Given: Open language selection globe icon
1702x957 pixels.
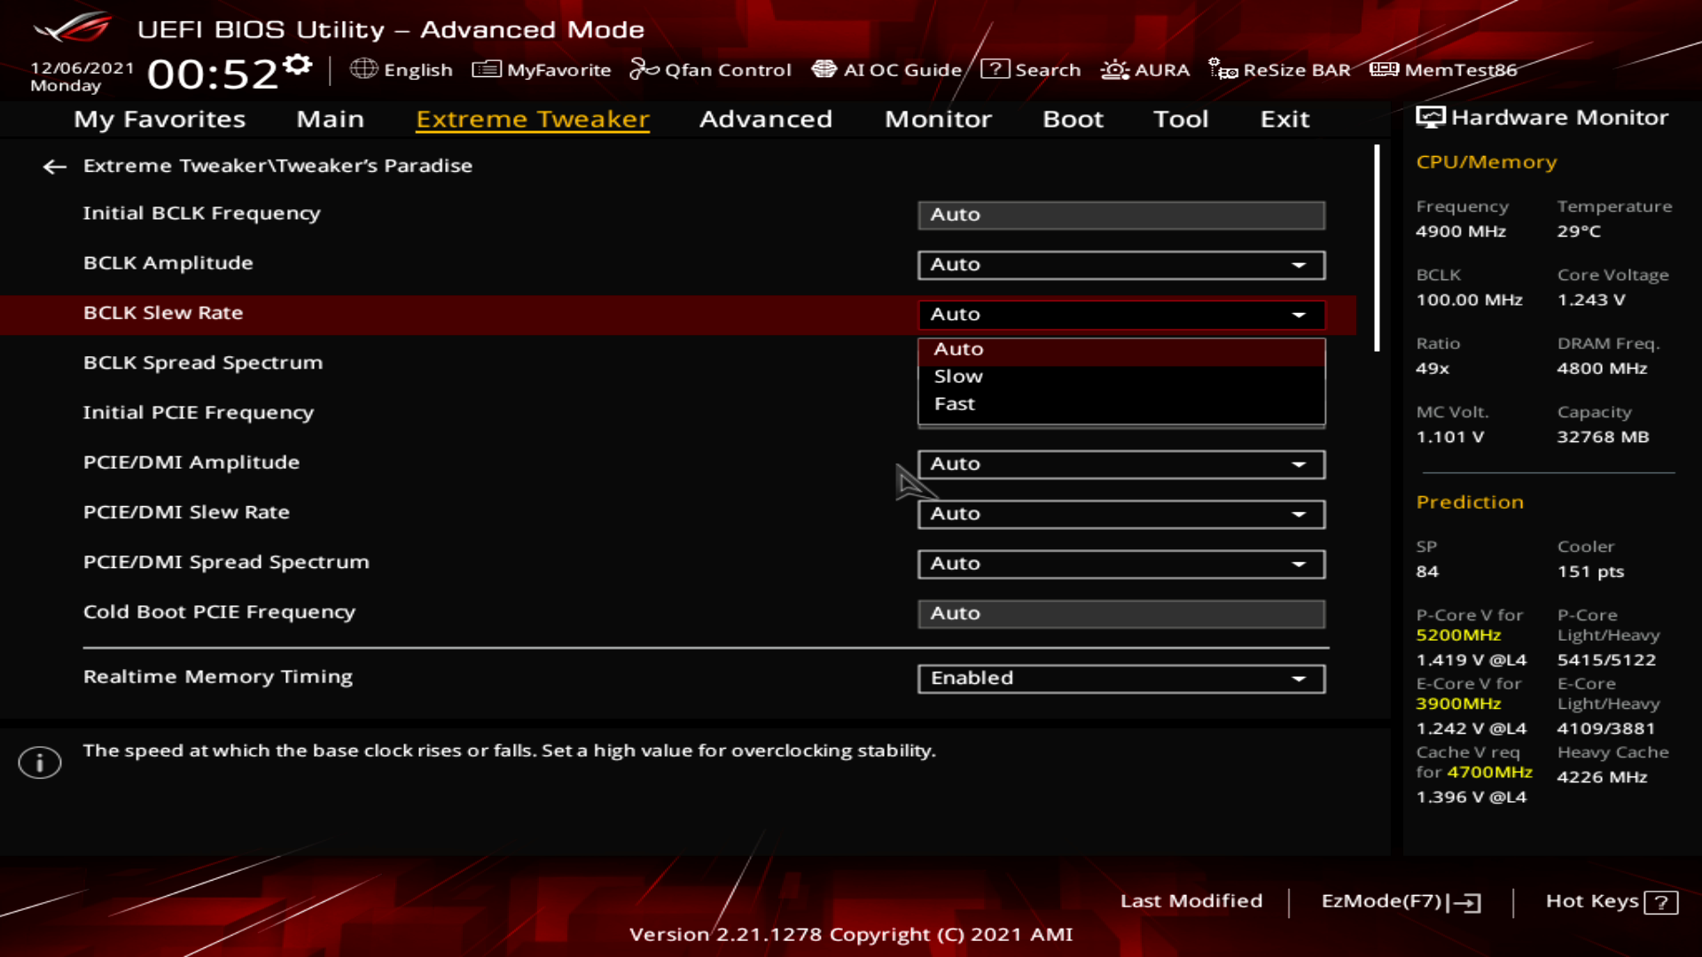Looking at the screenshot, I should point(363,69).
